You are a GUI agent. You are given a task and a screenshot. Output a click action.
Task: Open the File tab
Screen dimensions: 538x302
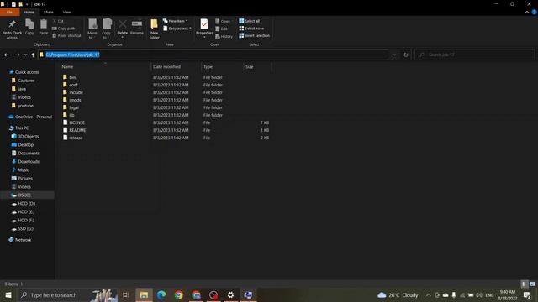(x=9, y=12)
